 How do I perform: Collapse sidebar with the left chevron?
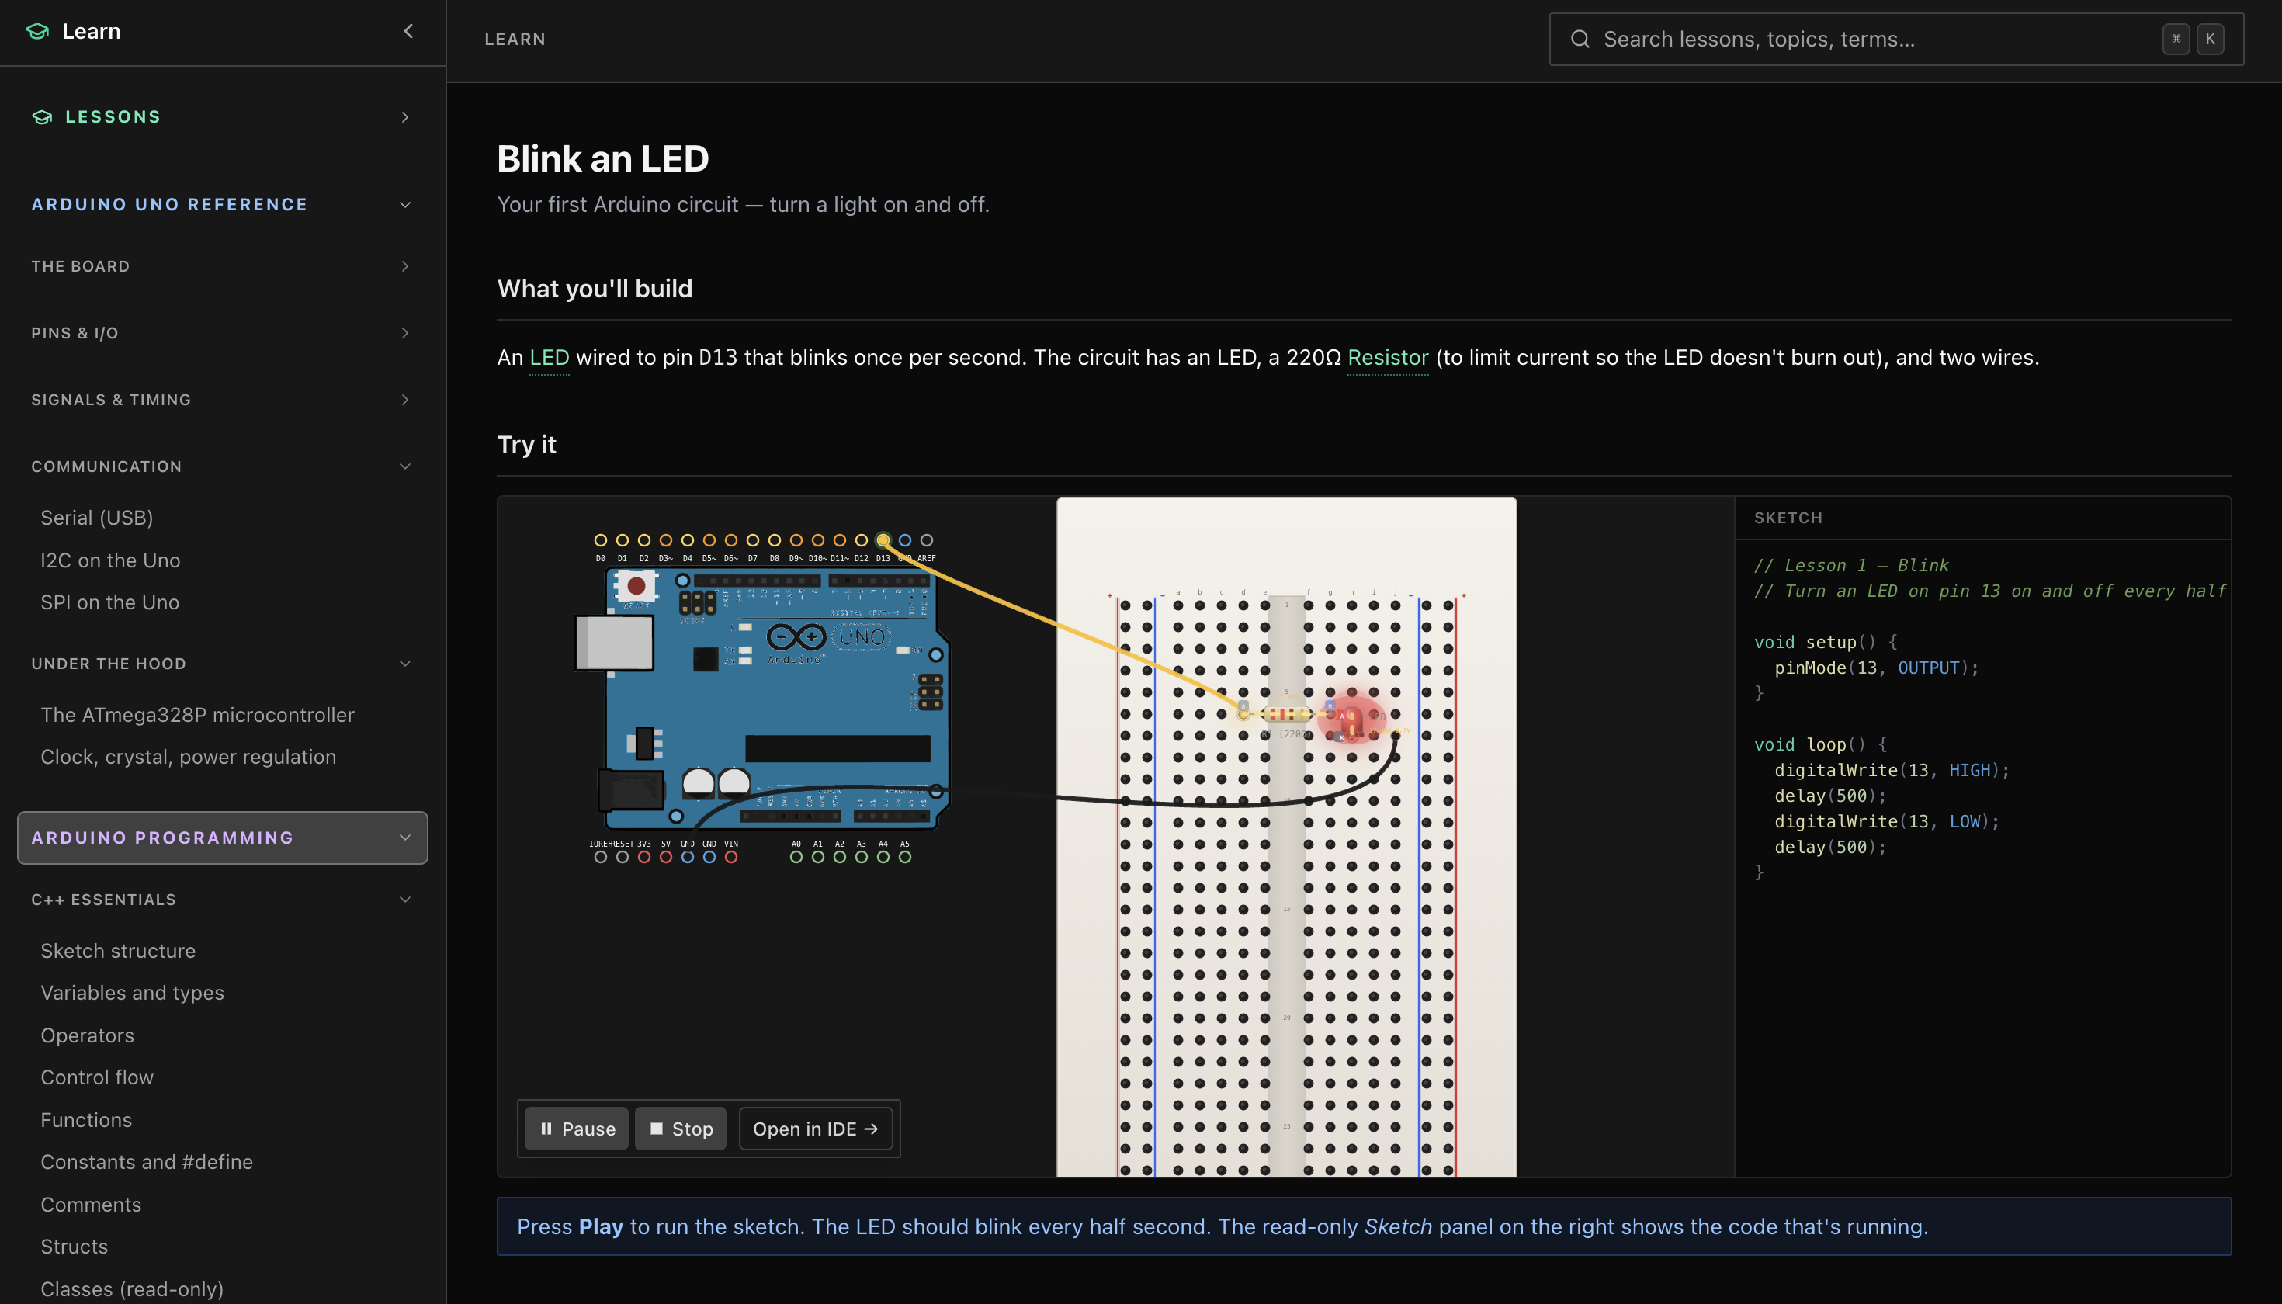408,31
